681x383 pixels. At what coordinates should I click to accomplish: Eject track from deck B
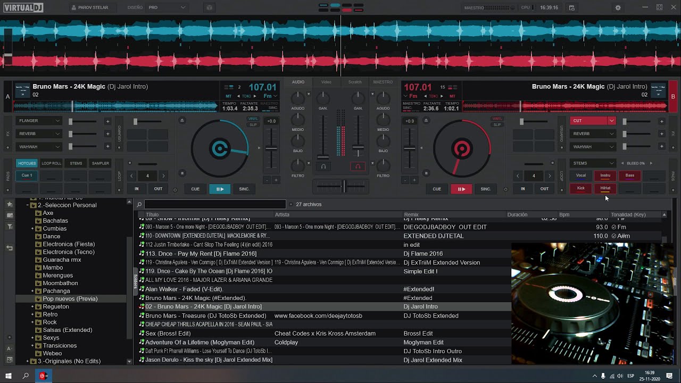point(426,120)
